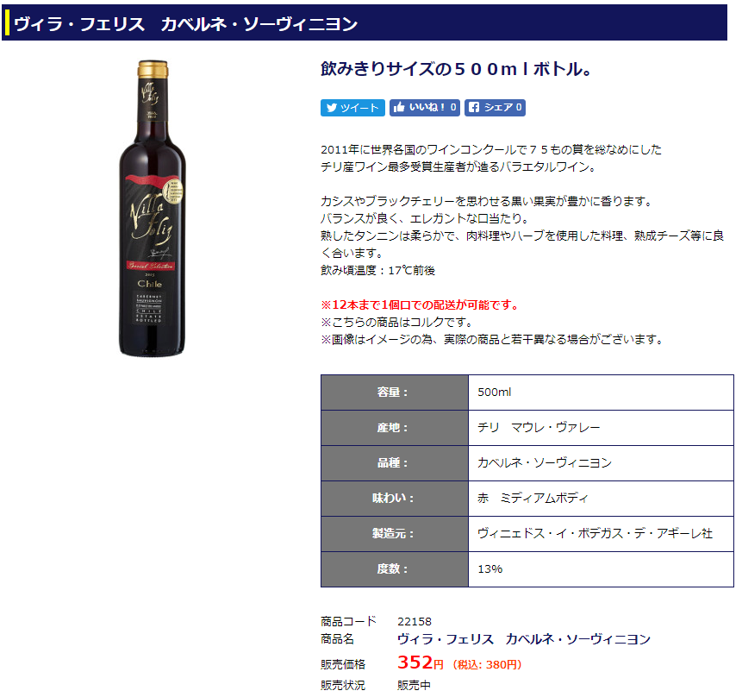Click the product name link ヴィラ・フェリス
The height and width of the screenshot is (697, 742).
coord(524,639)
